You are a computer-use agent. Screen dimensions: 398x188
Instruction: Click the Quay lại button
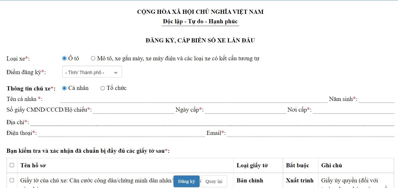(214, 182)
